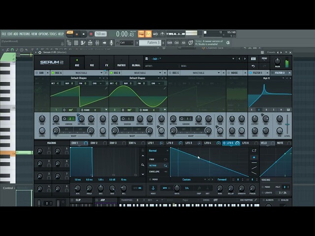
Task: Open the LFO Normal mode dropdown
Action: pyautogui.click(x=158, y=150)
